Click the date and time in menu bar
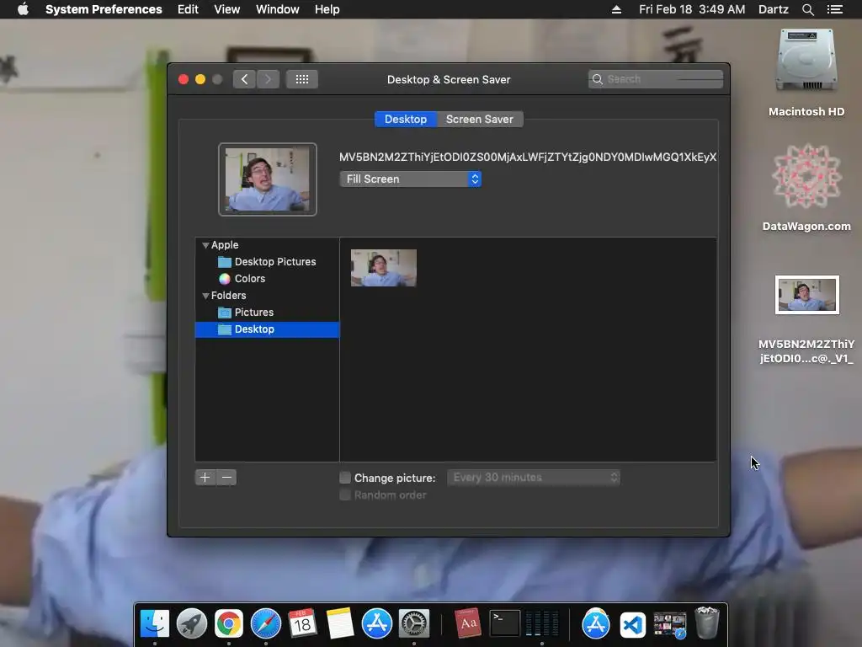 coord(692,9)
